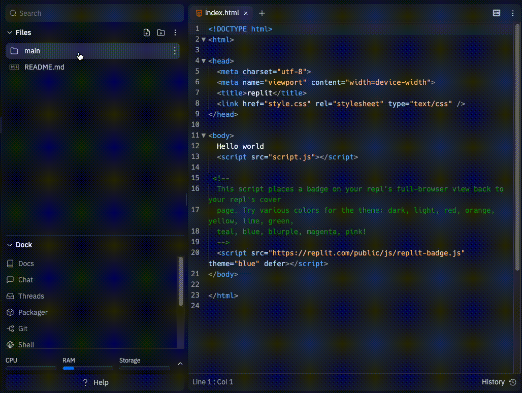Screen dimensions: 522x393
Task: Click the README.md markdown file icon
Action: (14, 67)
